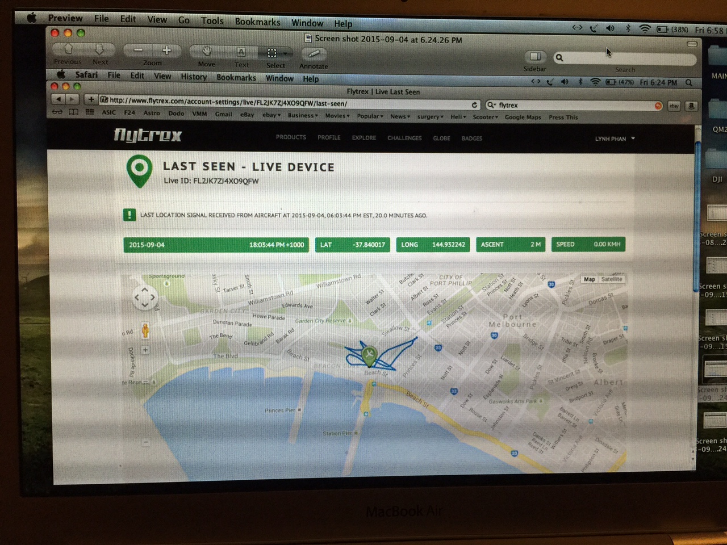The width and height of the screenshot is (727, 545).
Task: Select the Move hand tool
Action: tap(207, 52)
